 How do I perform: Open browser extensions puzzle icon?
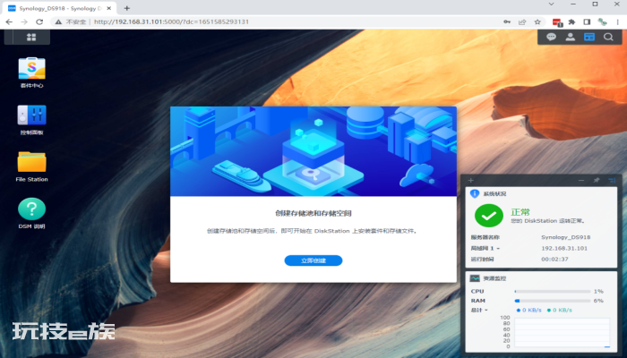click(x=571, y=22)
